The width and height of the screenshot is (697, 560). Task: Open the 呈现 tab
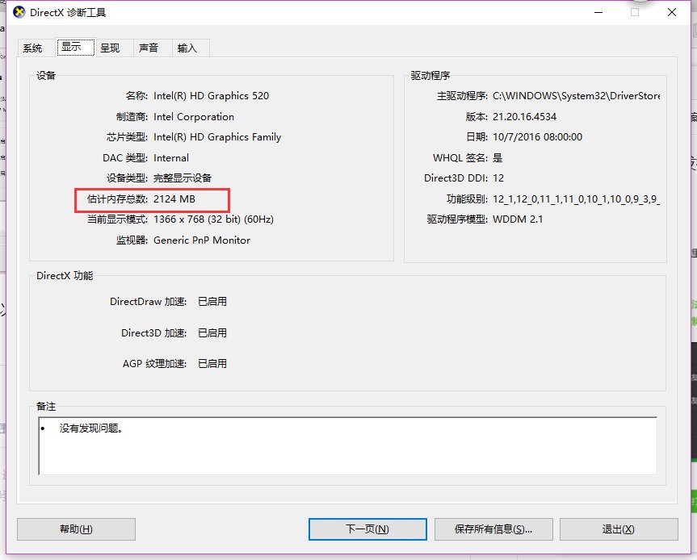tap(110, 48)
